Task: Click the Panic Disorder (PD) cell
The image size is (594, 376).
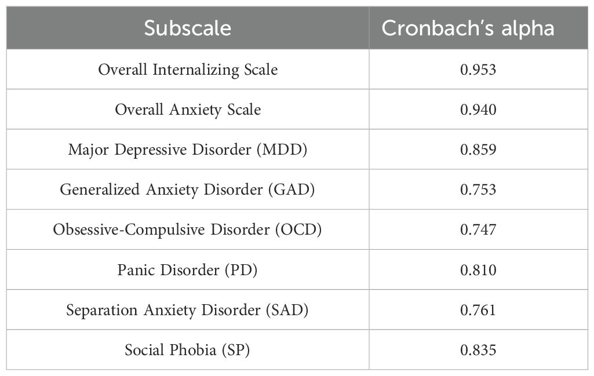Action: pyautogui.click(x=188, y=270)
